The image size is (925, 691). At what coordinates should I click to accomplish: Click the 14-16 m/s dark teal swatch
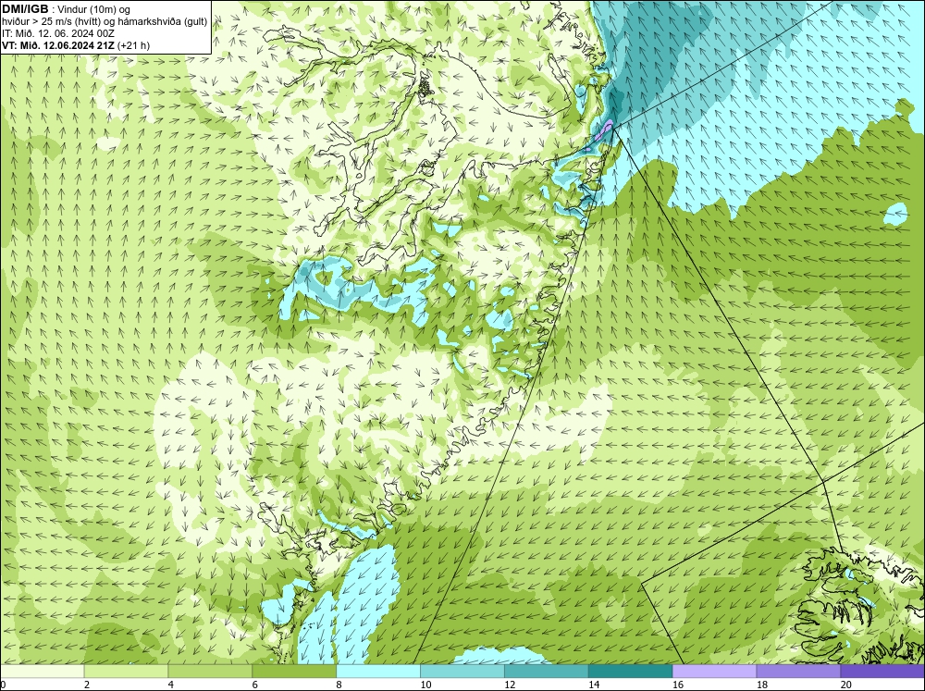[x=631, y=671]
